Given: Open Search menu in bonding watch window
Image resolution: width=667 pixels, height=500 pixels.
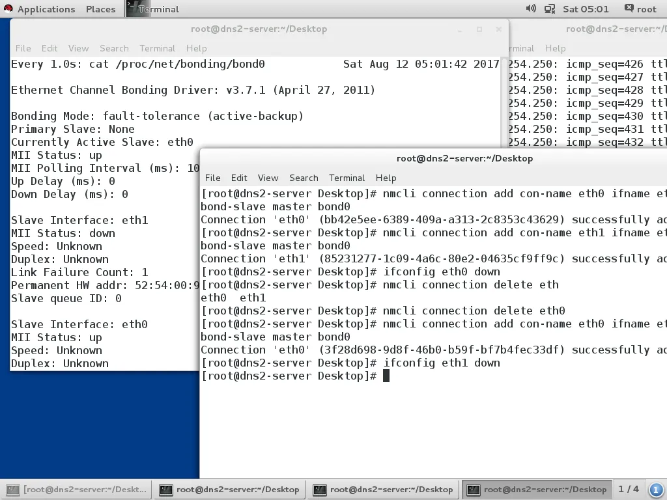Looking at the screenshot, I should 114,48.
